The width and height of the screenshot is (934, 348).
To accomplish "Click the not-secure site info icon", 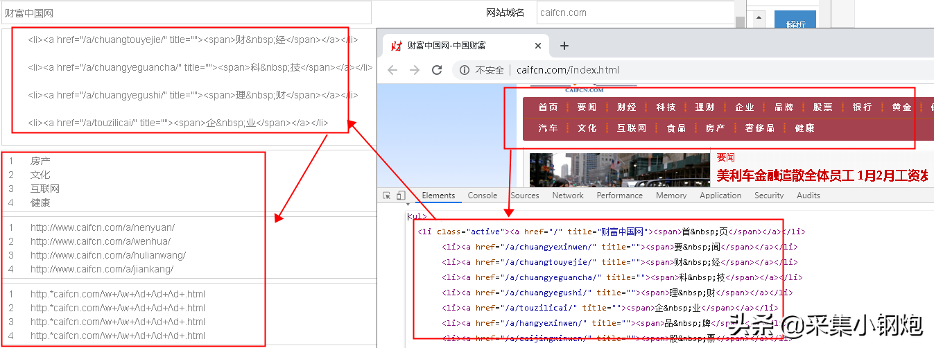I will (465, 70).
